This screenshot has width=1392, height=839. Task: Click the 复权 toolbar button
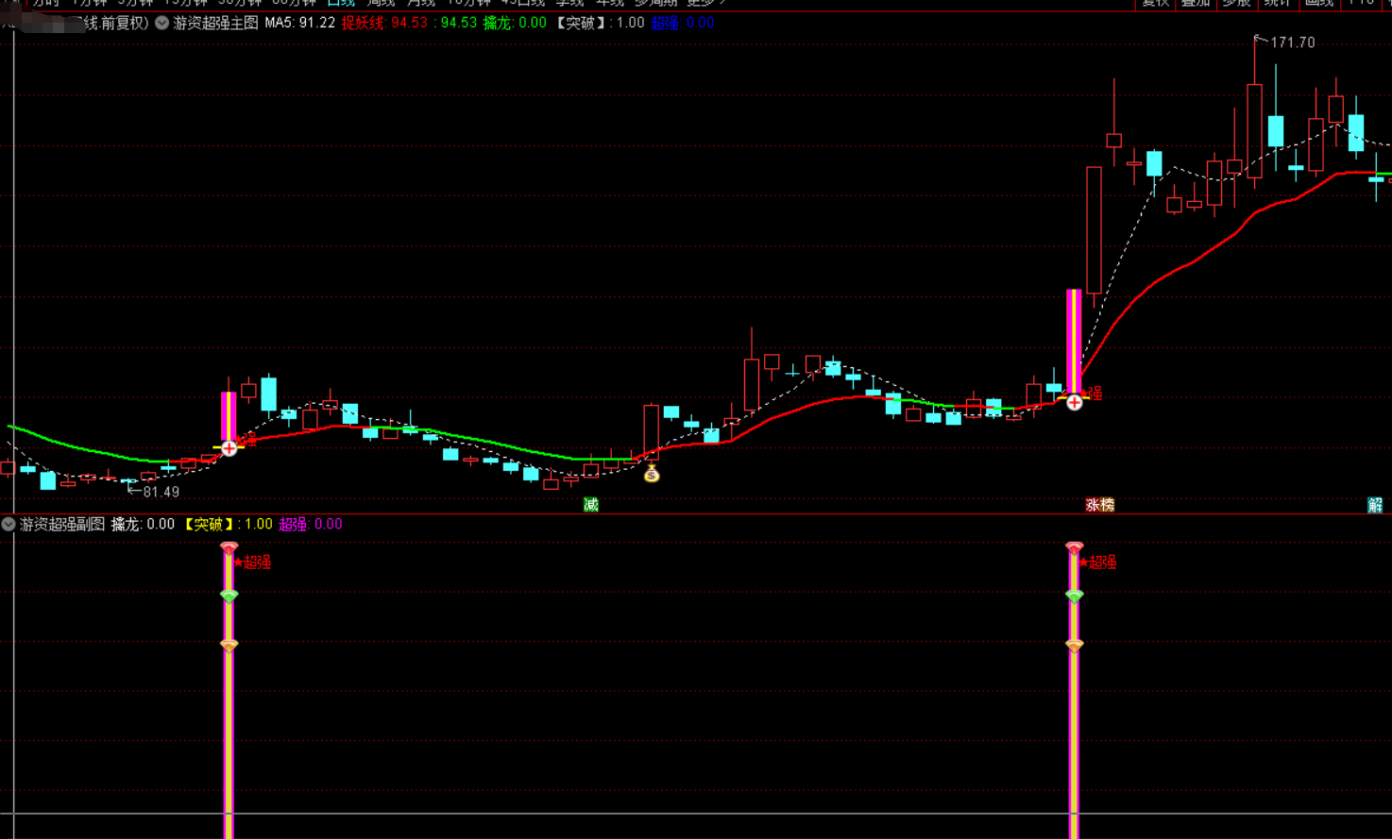[x=1156, y=4]
